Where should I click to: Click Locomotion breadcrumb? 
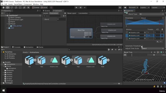pyautogui.click(x=83, y=13)
